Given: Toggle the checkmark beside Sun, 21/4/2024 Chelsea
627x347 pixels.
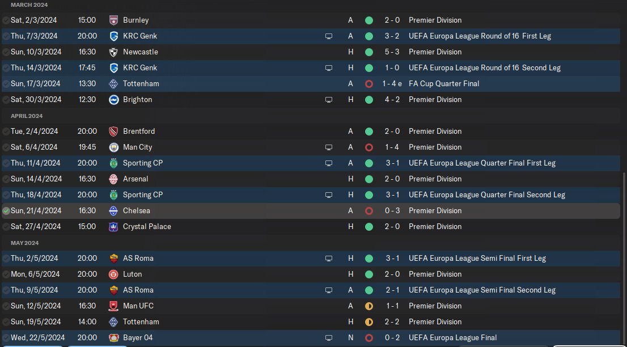Looking at the screenshot, I should (x=6, y=211).
